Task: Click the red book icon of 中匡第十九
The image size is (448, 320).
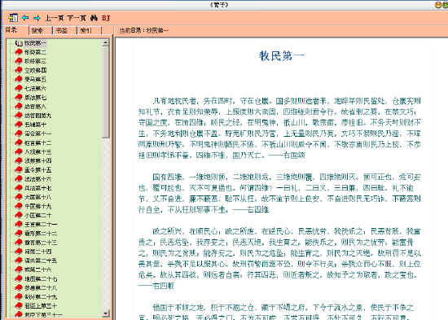Action: tap(19, 206)
